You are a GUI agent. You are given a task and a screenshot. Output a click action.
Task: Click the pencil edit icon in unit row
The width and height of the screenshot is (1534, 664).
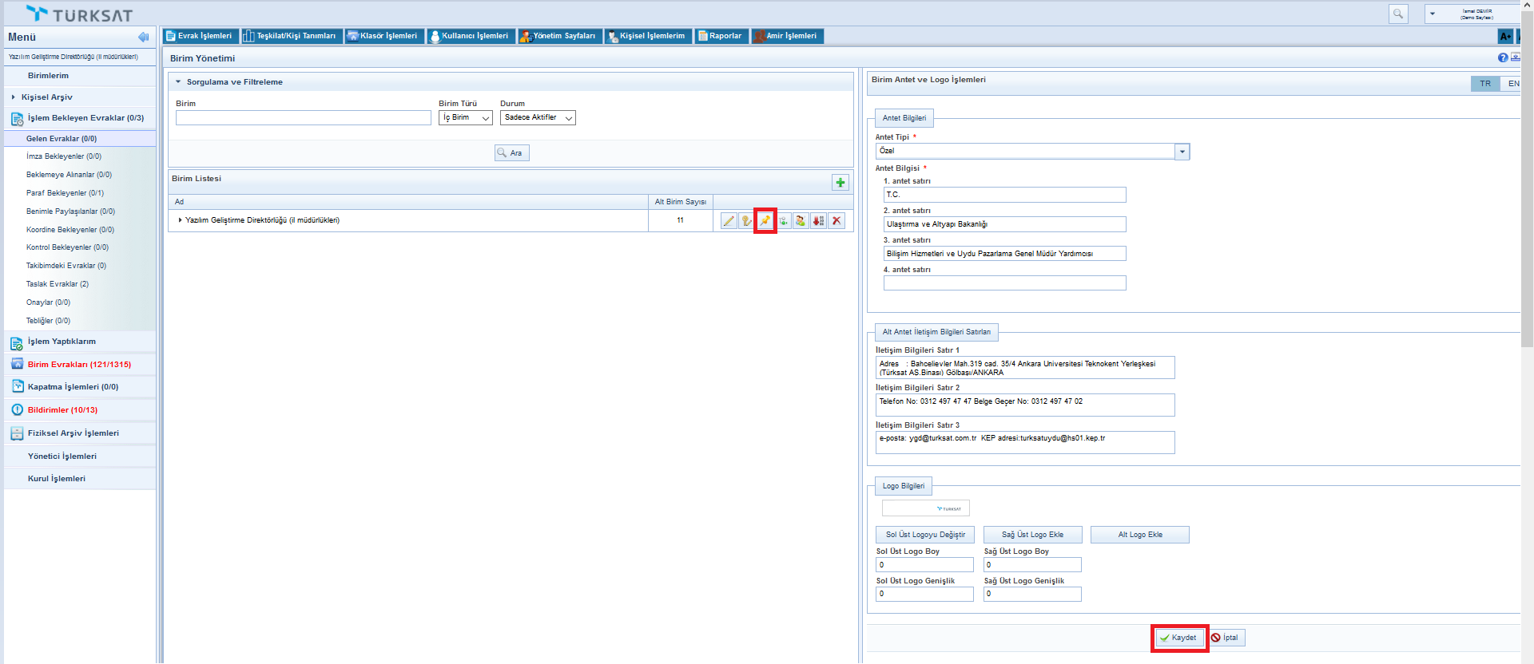pos(728,221)
